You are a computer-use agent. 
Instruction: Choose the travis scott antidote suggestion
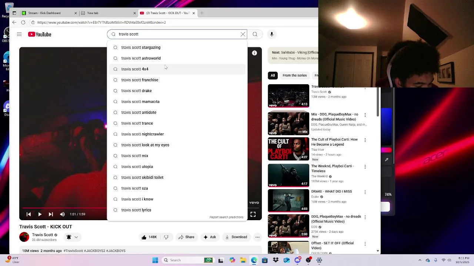click(178, 112)
